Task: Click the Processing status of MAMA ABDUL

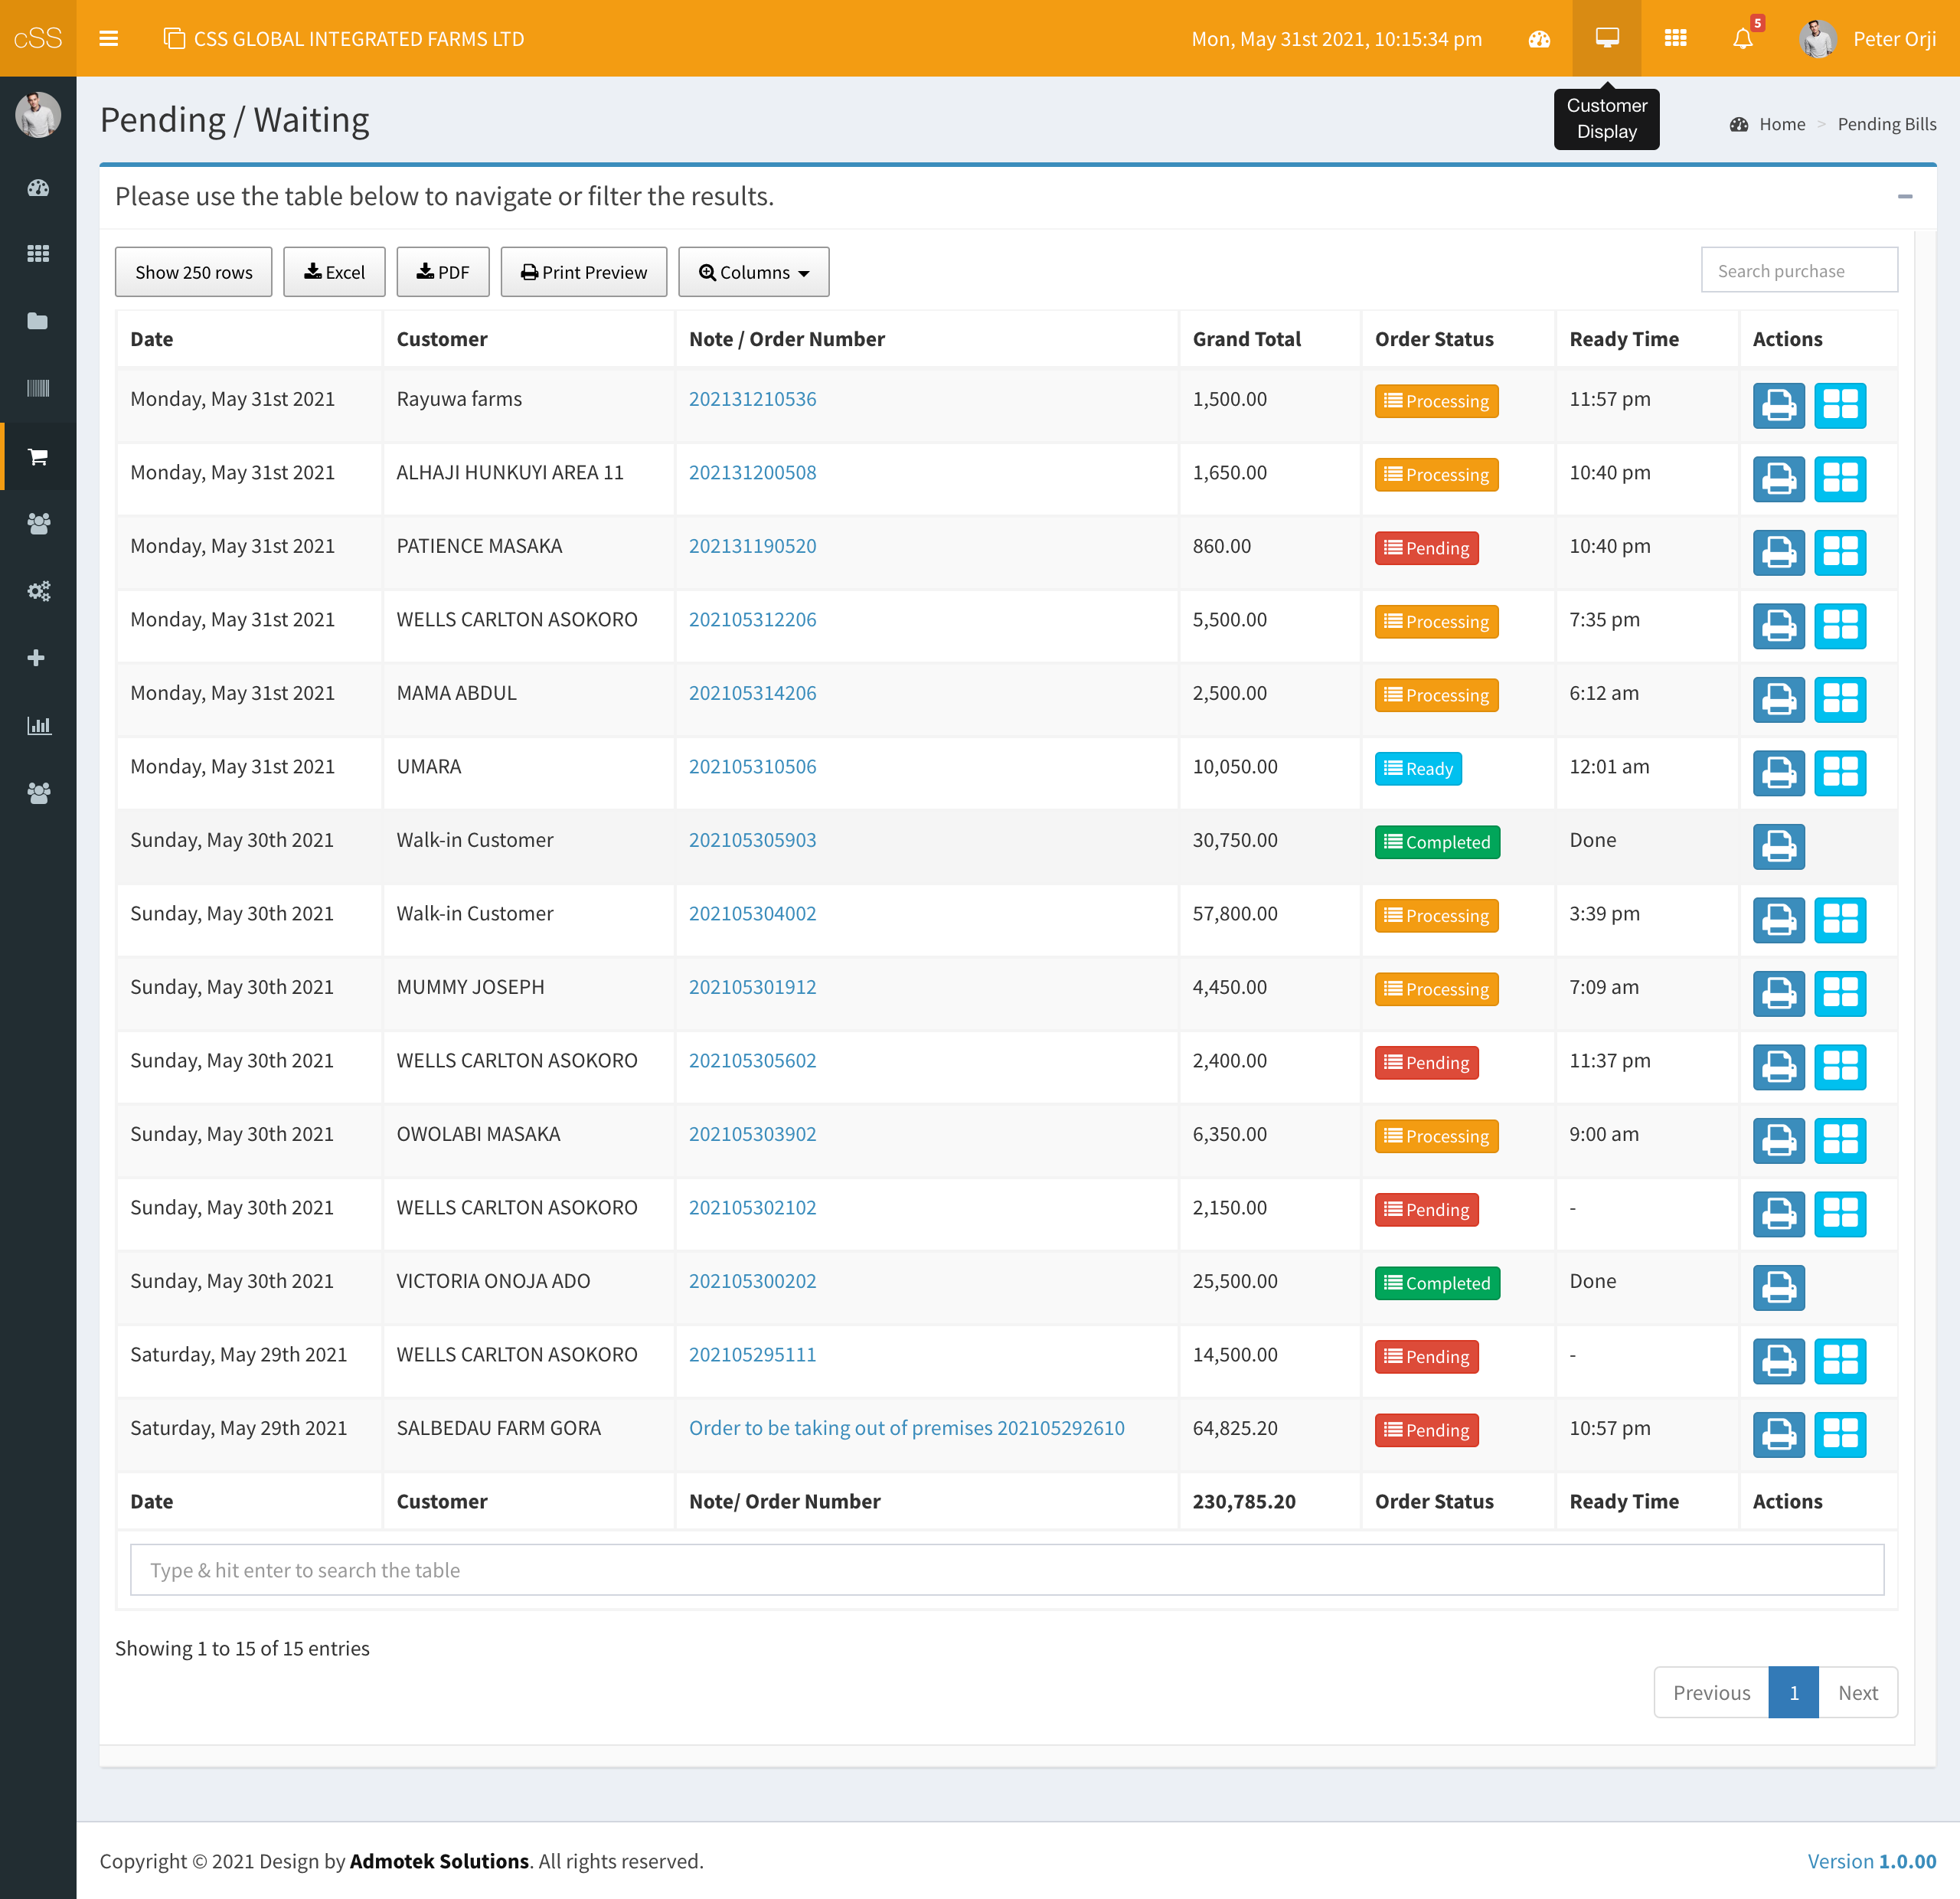Action: tap(1436, 695)
